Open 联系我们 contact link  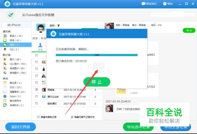pyautogui.click(x=149, y=4)
